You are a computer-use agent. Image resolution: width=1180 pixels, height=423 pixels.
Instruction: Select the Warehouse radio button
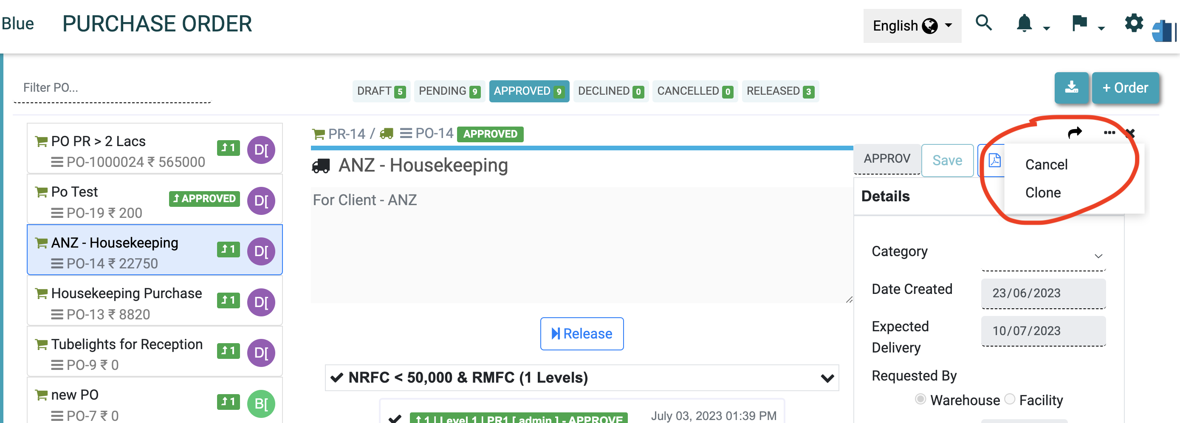[920, 399]
